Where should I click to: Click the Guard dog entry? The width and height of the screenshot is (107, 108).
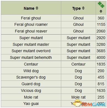coord(31,84)
